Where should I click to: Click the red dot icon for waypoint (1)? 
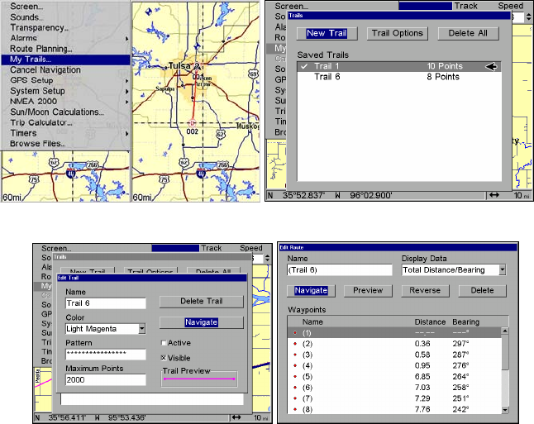[x=293, y=332]
